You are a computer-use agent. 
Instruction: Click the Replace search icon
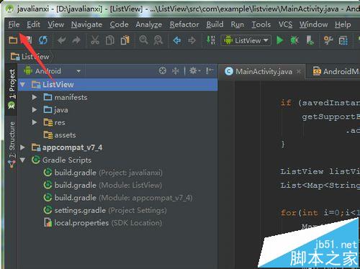click(158, 40)
